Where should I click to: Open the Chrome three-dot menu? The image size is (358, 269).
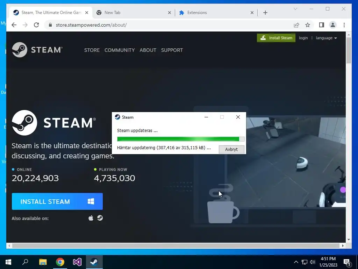344,25
